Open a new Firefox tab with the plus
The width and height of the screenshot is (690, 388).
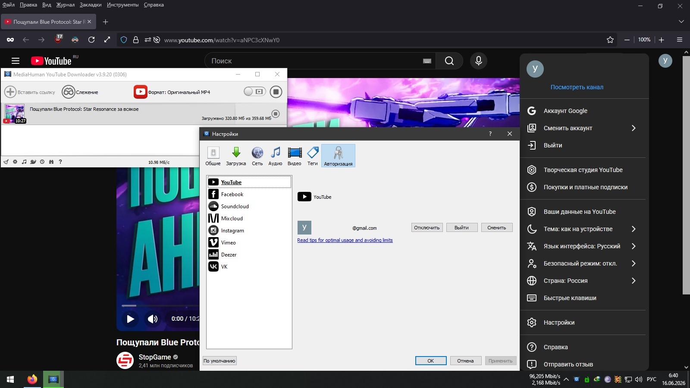pyautogui.click(x=106, y=22)
